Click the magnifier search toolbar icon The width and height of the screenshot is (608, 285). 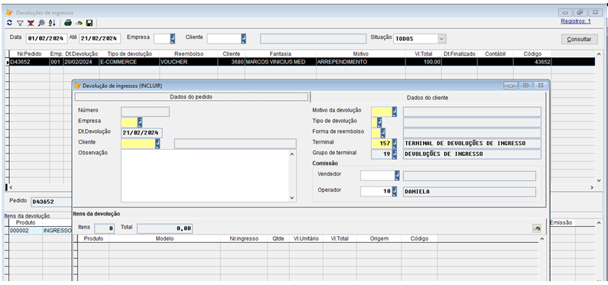pyautogui.click(x=41, y=23)
